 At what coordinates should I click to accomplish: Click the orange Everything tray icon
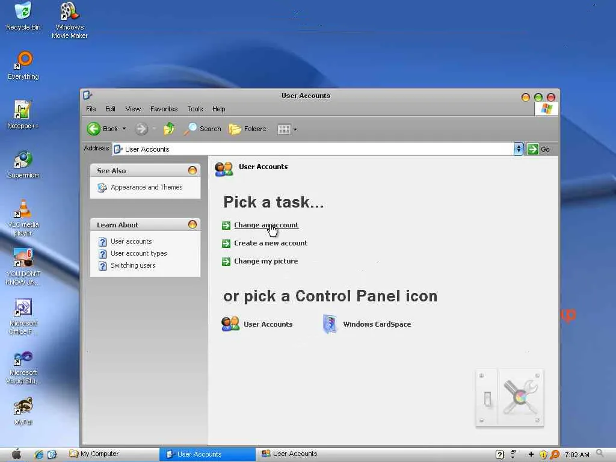tap(555, 455)
